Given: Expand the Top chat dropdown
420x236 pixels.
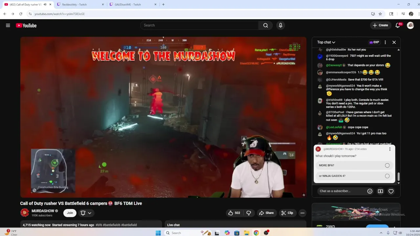Looking at the screenshot, I should pos(326,42).
